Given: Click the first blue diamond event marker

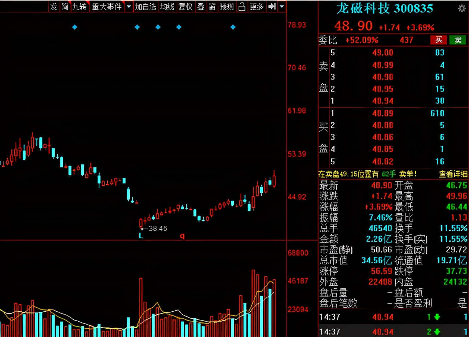Looking at the screenshot, I should [x=75, y=27].
